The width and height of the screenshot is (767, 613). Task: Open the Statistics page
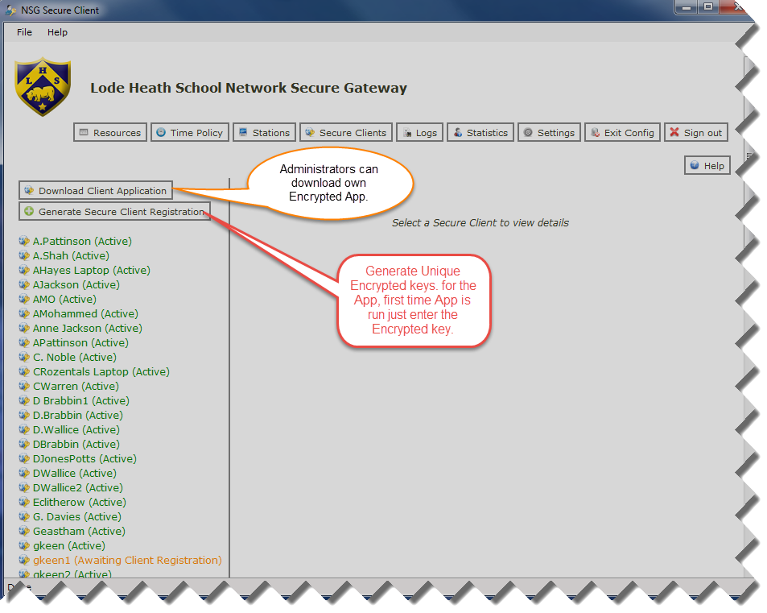480,133
